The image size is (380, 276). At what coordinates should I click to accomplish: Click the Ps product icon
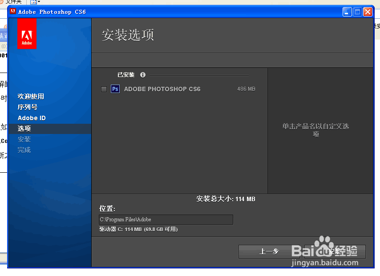click(115, 89)
